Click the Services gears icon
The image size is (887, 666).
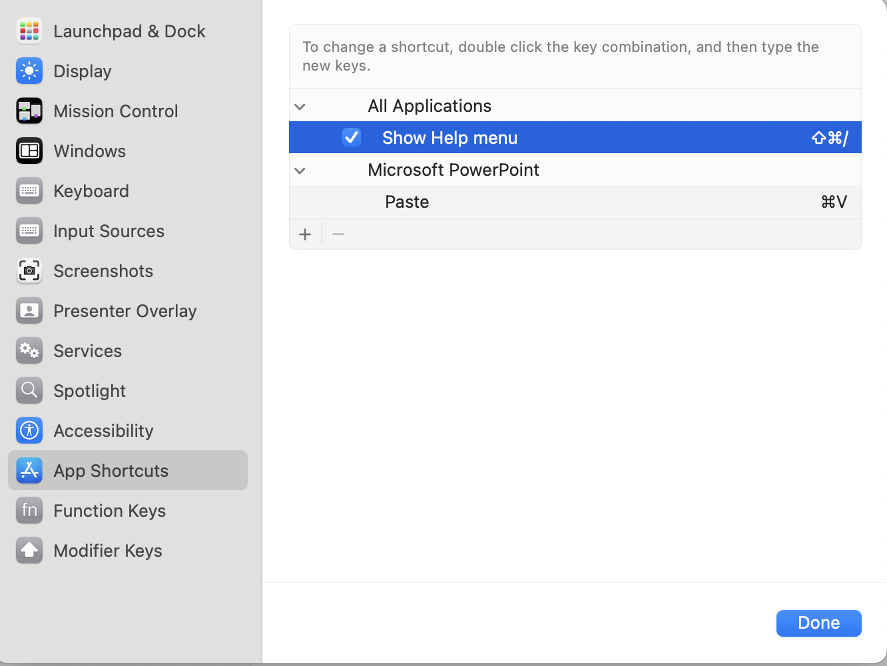click(29, 351)
